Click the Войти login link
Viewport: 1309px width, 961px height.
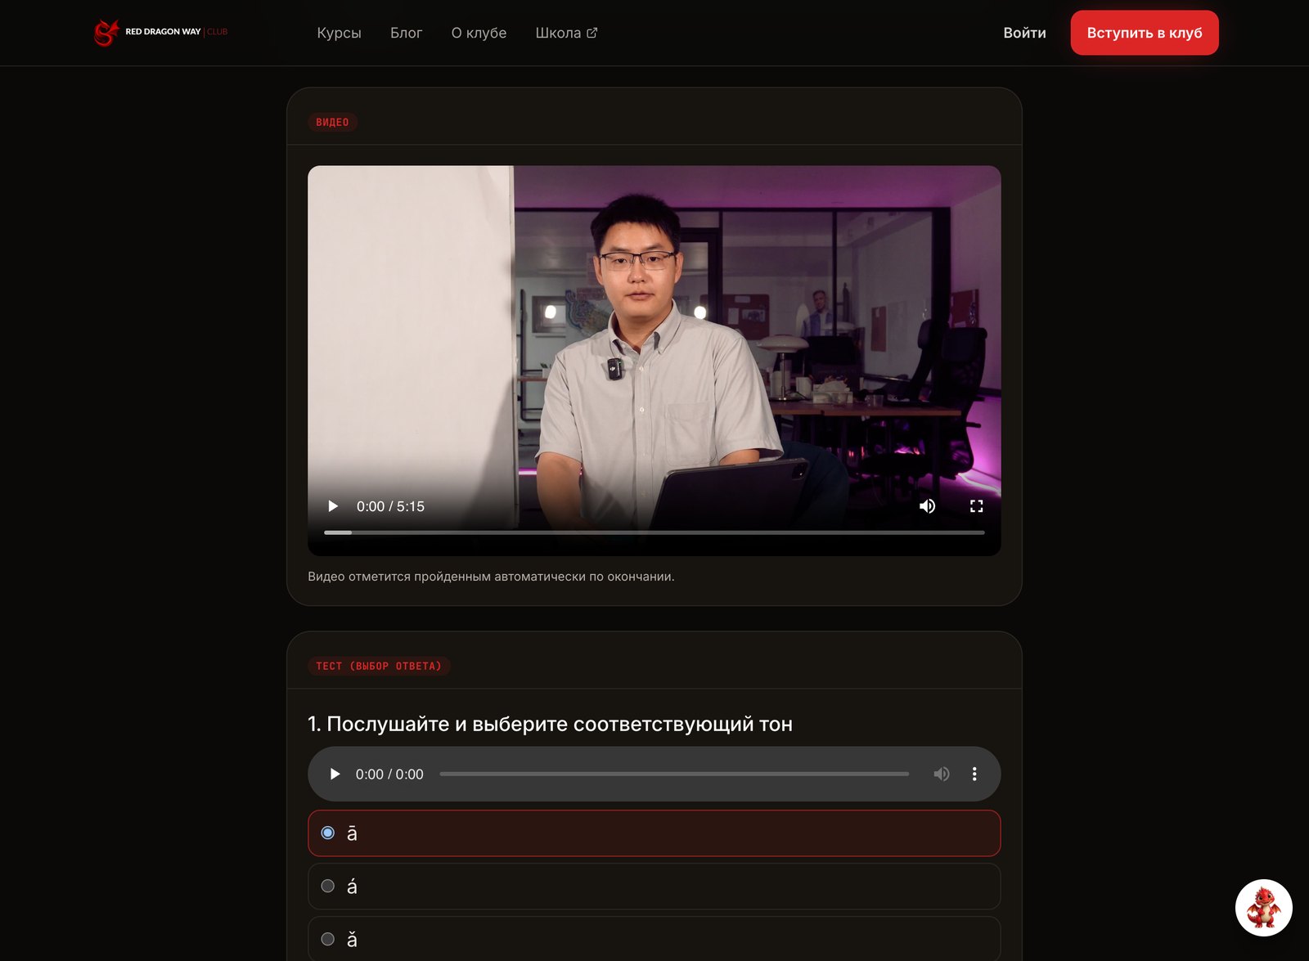[1024, 33]
